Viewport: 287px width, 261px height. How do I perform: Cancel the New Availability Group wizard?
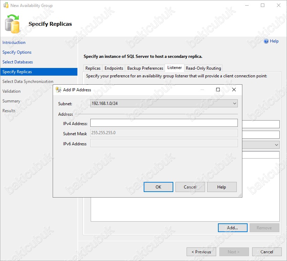click(267, 252)
